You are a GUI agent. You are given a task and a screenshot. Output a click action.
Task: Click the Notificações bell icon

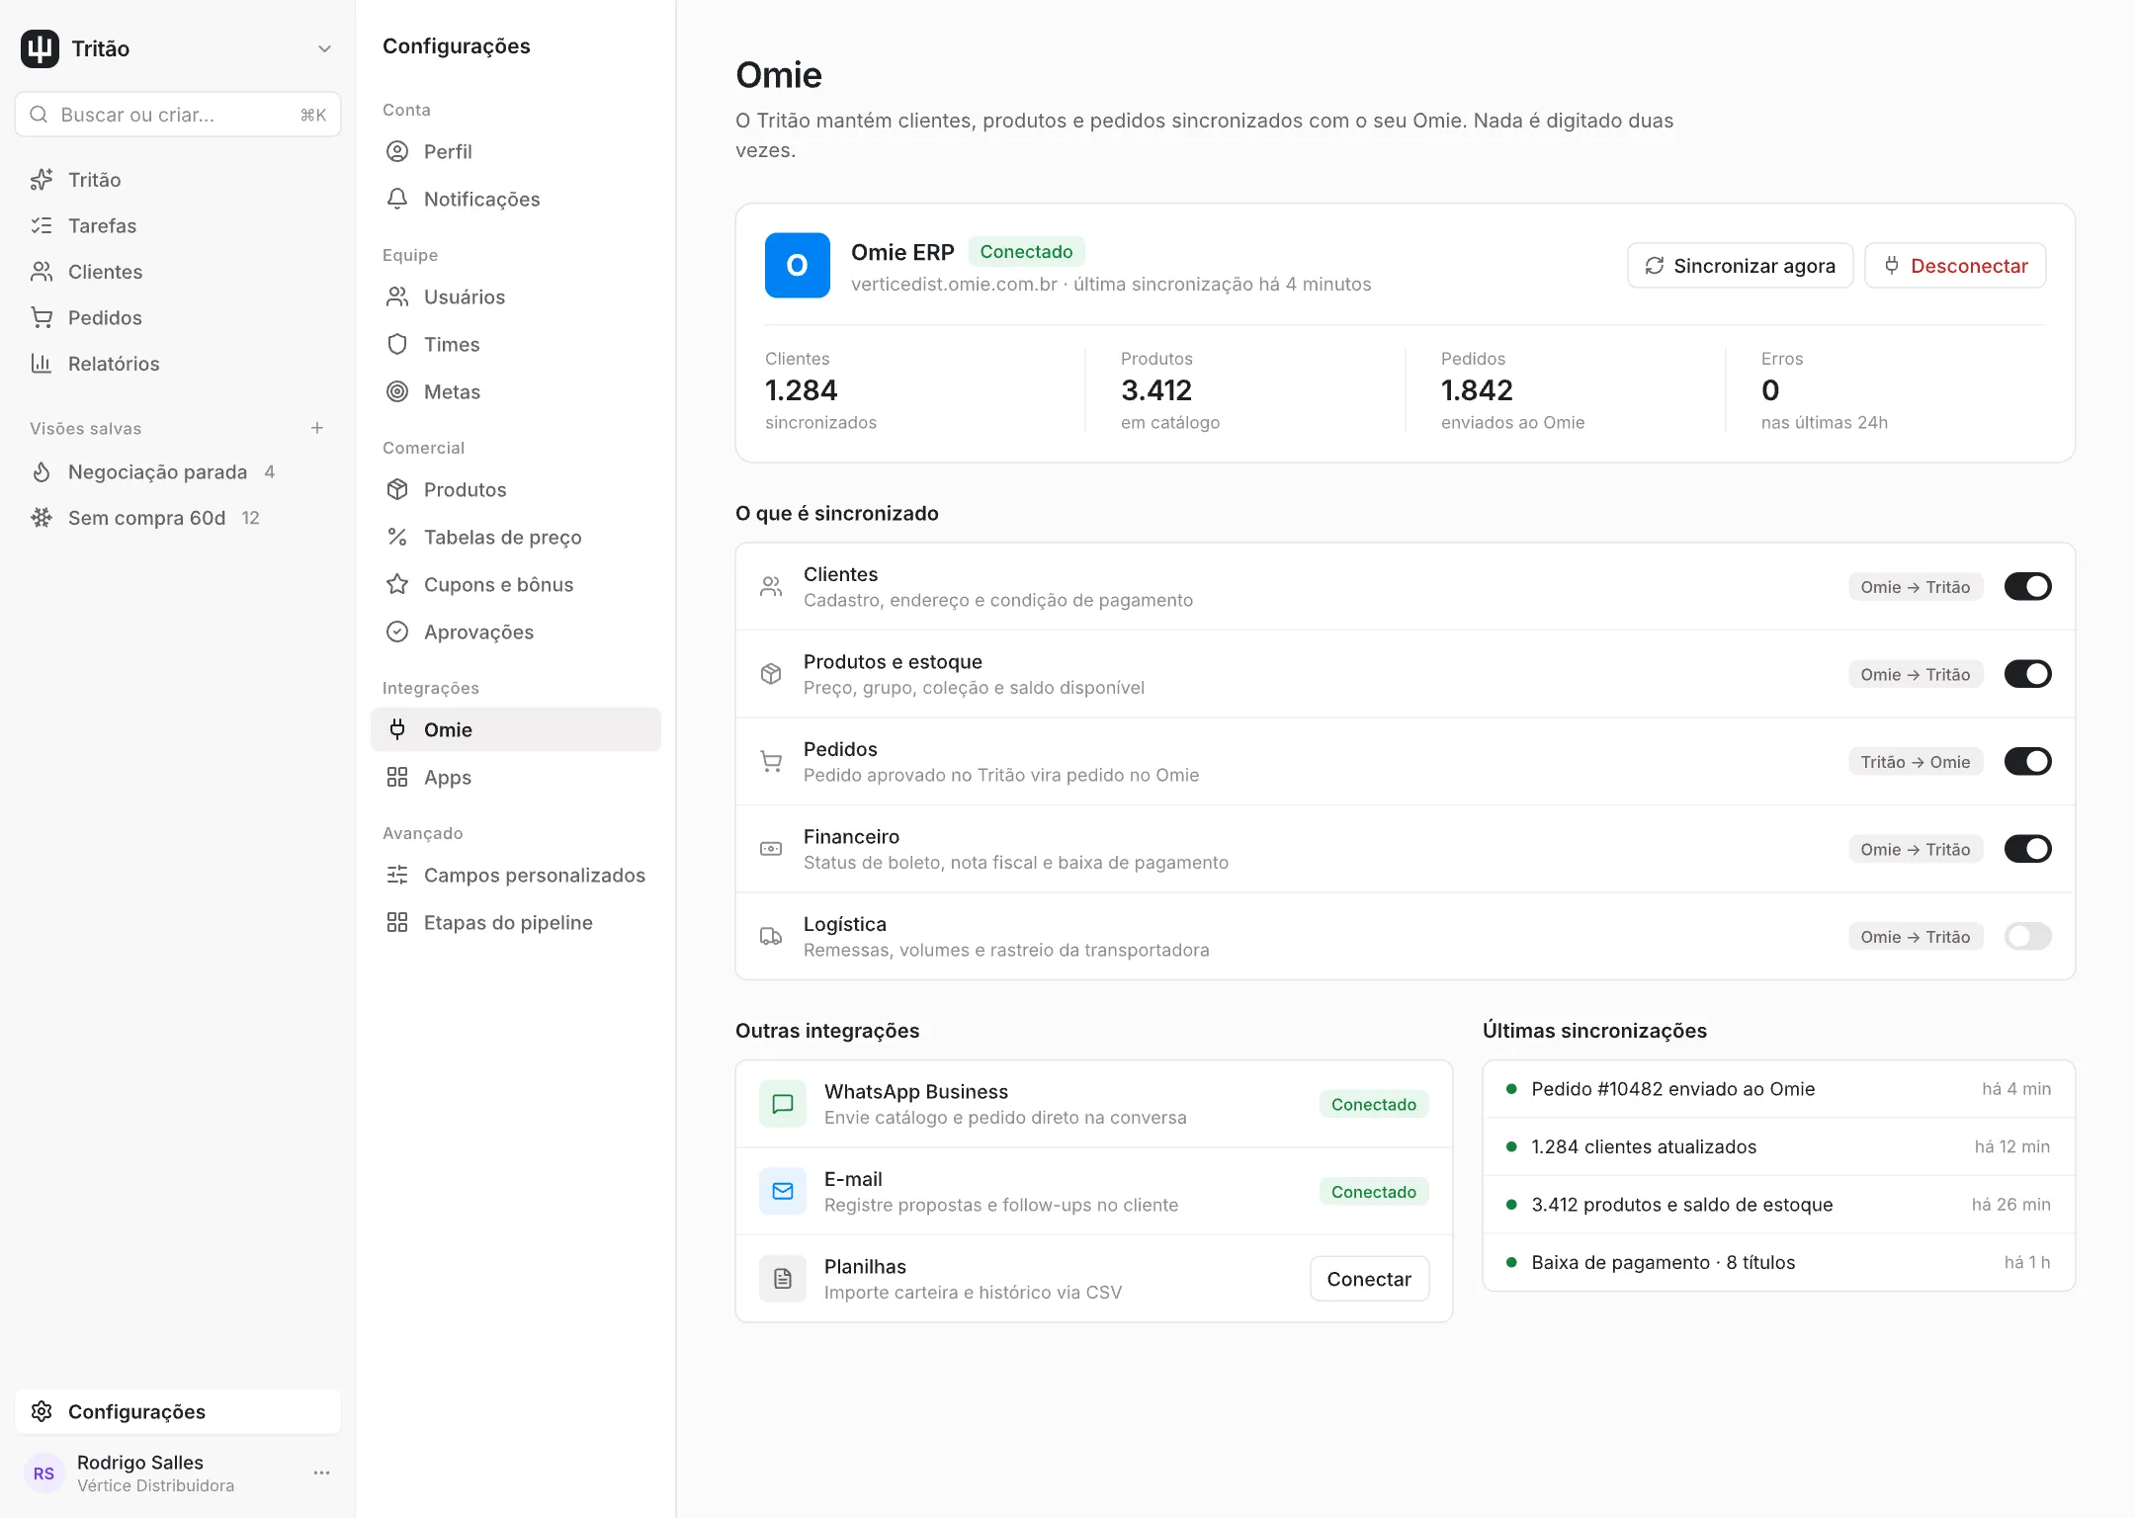click(397, 199)
